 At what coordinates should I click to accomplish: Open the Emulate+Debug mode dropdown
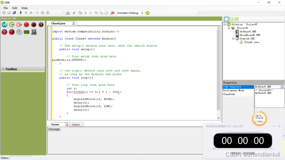point(142,13)
